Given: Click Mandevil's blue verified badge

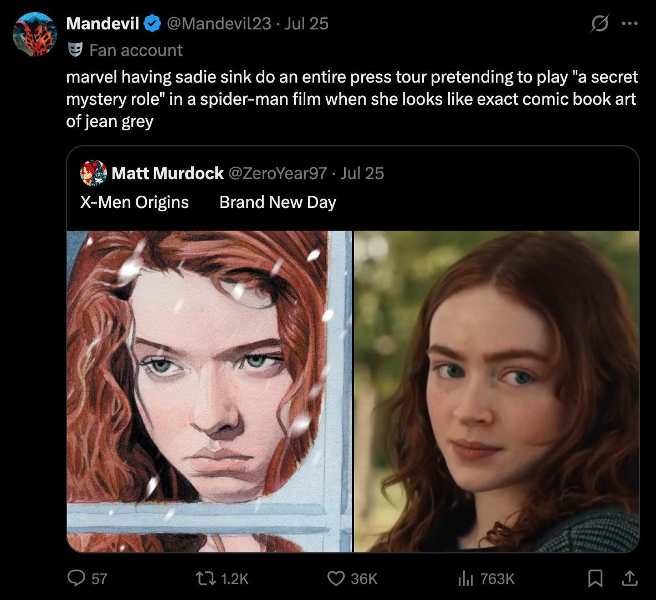Looking at the screenshot, I should pyautogui.click(x=152, y=23).
